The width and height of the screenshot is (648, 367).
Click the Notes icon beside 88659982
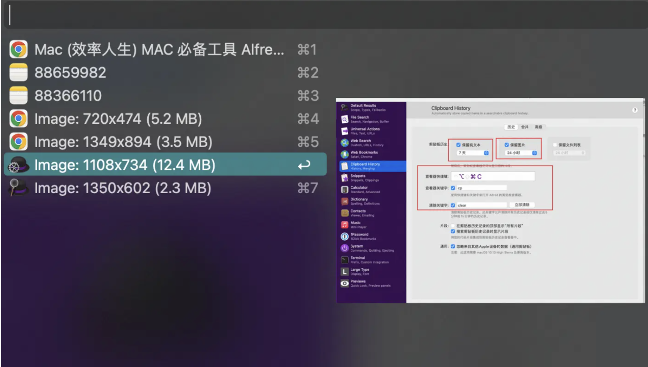pos(19,72)
